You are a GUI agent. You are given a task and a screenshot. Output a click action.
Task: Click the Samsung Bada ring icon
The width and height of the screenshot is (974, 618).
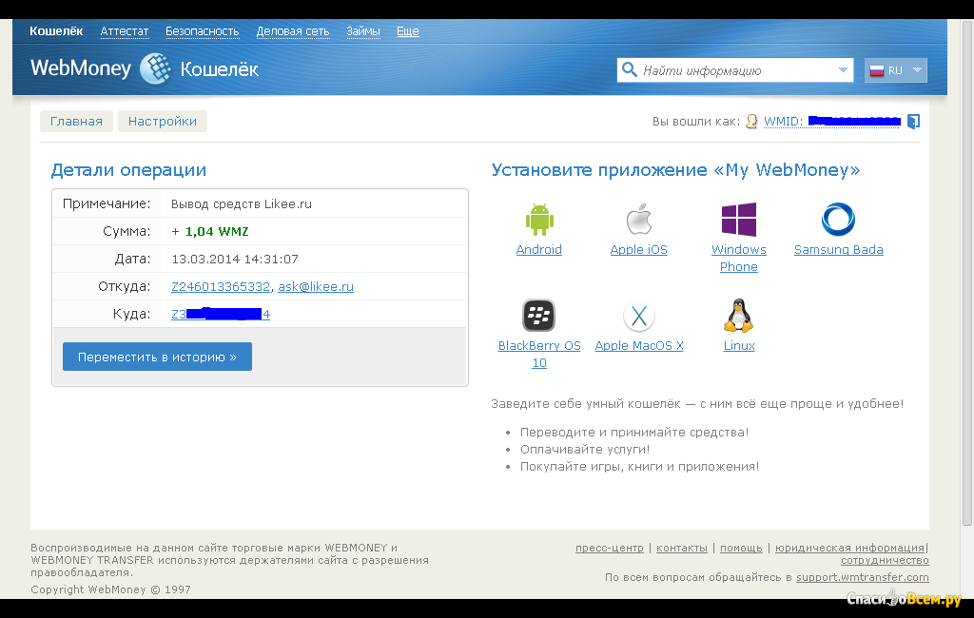tap(838, 220)
